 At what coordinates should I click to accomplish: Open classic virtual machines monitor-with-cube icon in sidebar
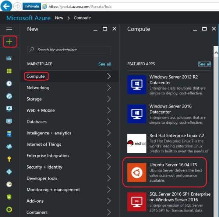pyautogui.click(x=9, y=109)
